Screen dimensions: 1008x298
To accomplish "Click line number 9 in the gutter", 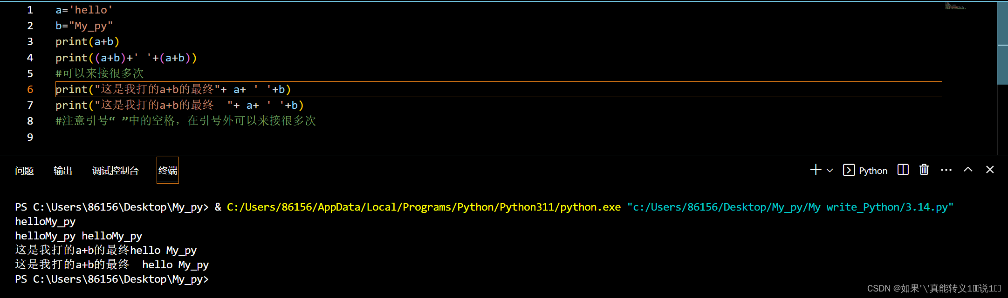I will pyautogui.click(x=30, y=137).
